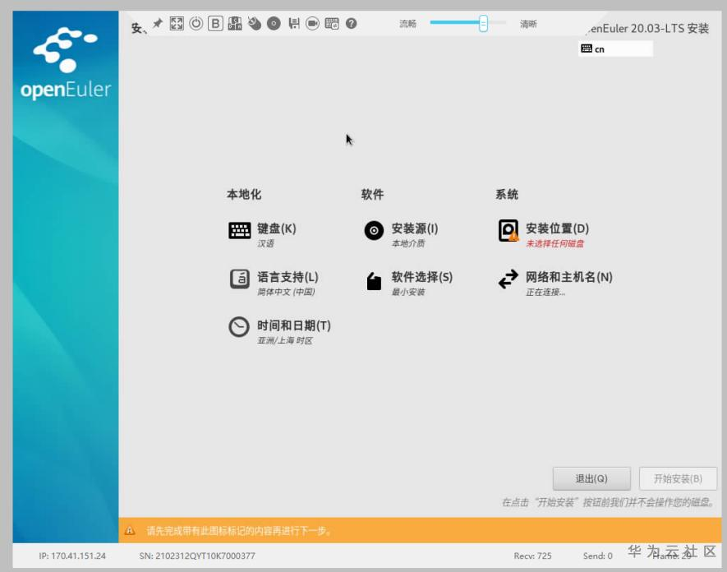Open 时间和日期(T) time and date settings
Viewport: 727px width, 572px height.
click(279, 331)
